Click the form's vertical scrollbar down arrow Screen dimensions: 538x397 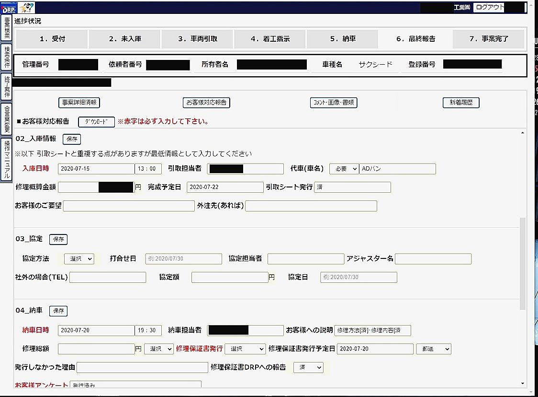point(523,384)
